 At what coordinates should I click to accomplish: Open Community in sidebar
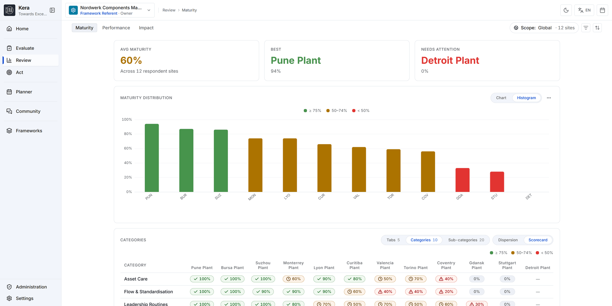(31, 111)
